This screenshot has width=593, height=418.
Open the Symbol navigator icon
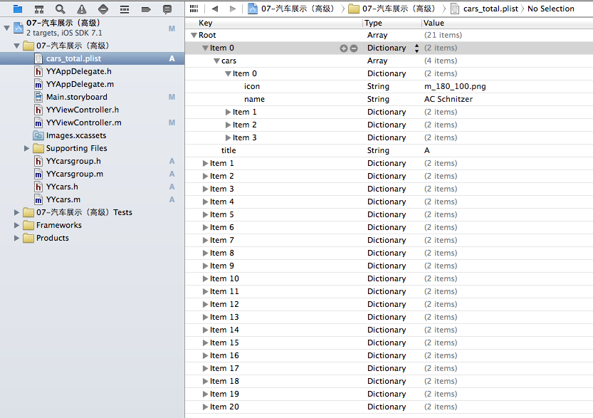tap(39, 9)
